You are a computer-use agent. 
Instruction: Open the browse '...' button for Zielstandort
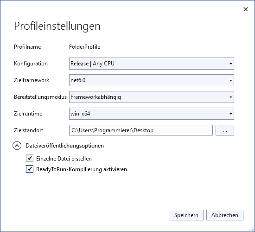coord(225,130)
